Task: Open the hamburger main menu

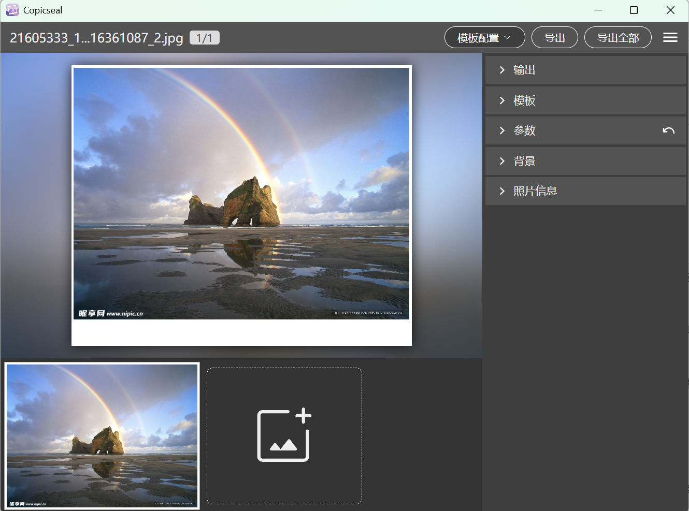Action: pyautogui.click(x=670, y=37)
